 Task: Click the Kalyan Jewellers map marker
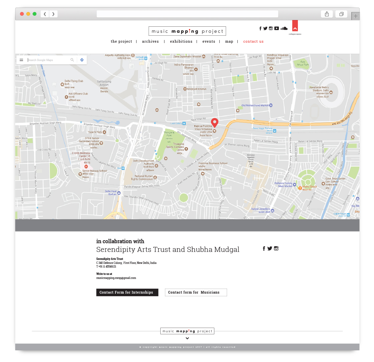click(x=272, y=211)
